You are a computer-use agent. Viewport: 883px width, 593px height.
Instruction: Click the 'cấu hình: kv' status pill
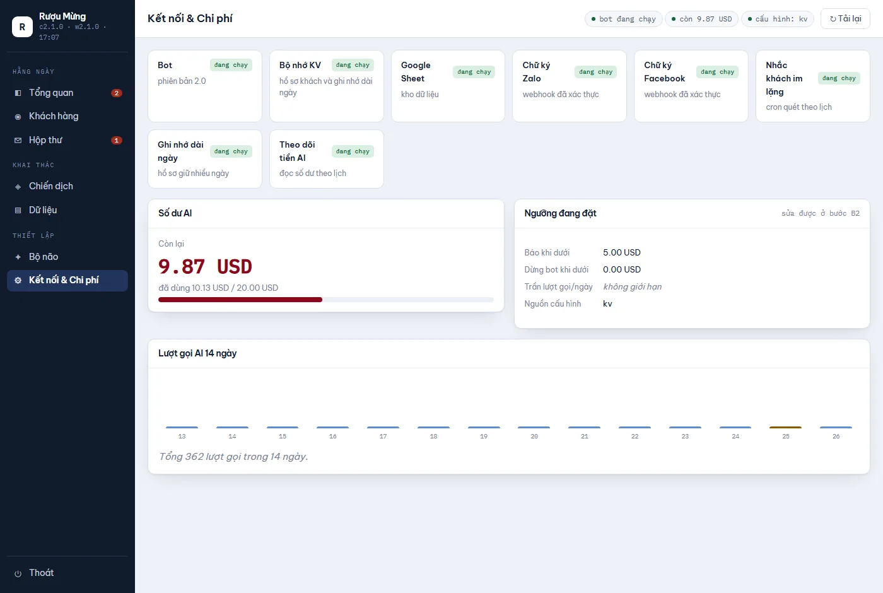point(778,19)
